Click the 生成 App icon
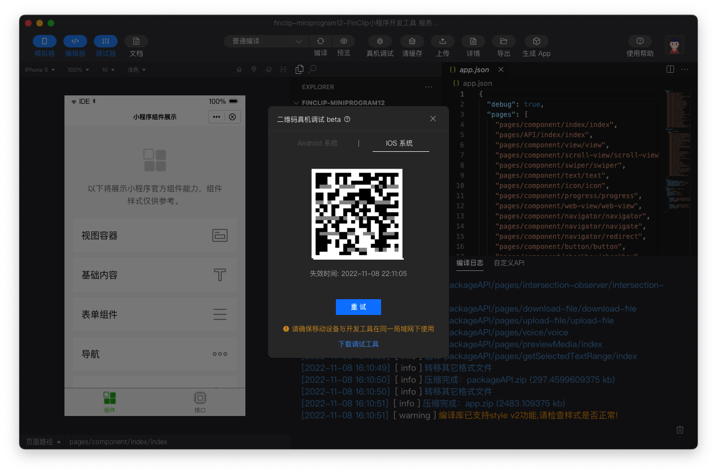This screenshot has width=717, height=473. tap(536, 41)
